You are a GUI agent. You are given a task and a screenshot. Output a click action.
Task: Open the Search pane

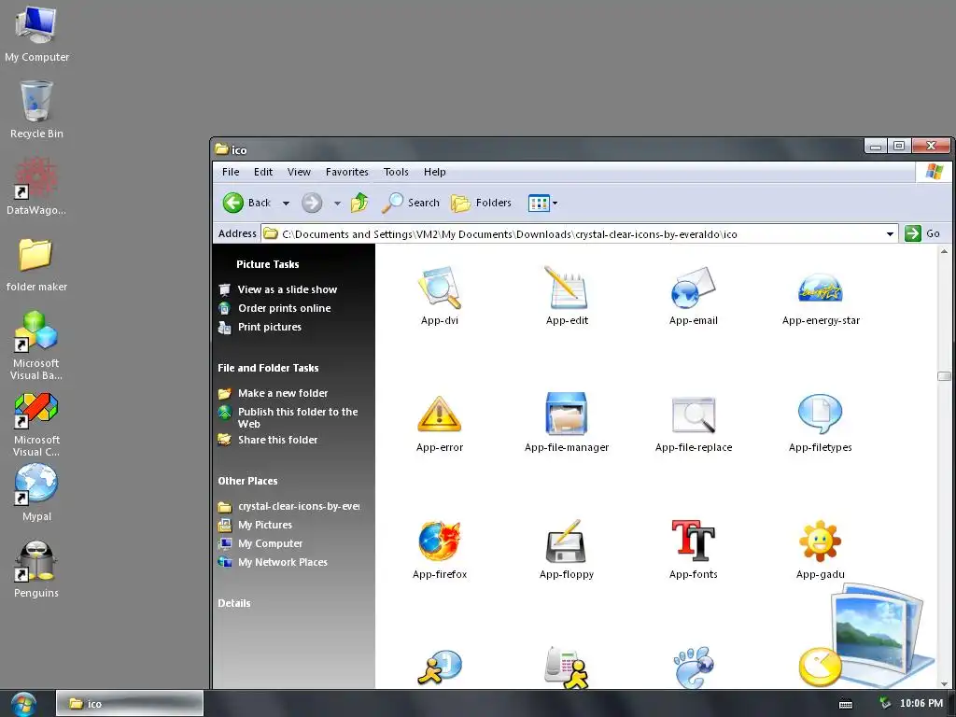tap(411, 203)
